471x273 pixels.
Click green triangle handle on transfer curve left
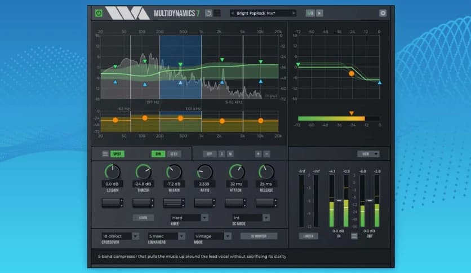(298, 65)
